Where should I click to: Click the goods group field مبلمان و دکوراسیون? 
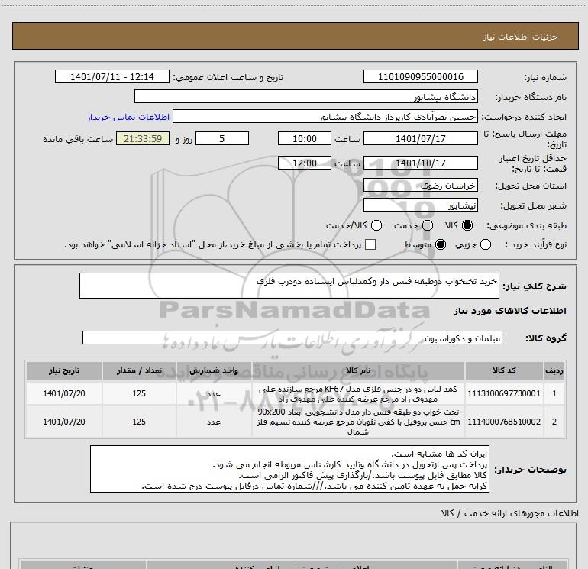point(292,338)
